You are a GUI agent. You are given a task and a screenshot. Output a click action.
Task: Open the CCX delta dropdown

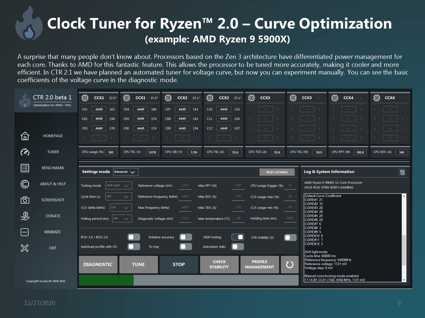point(121,208)
